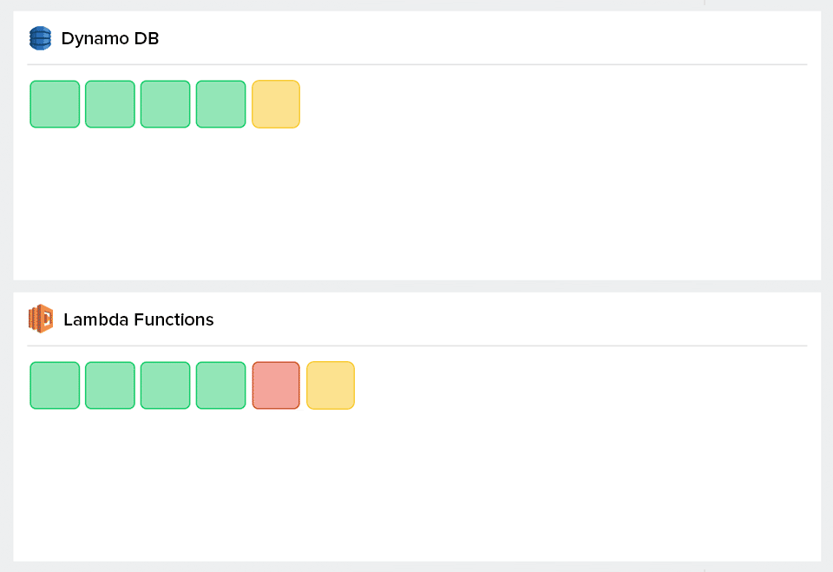Click the yellow warning tile under Lambda Functions
Viewport: 833px width, 572px height.
pyautogui.click(x=331, y=385)
